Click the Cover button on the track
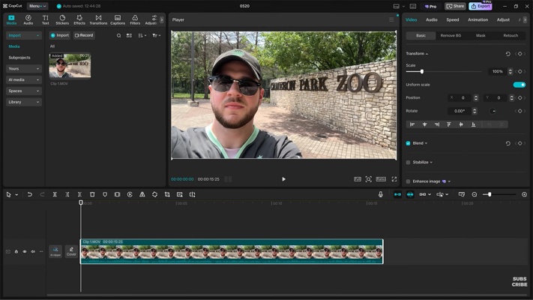533x300 pixels. click(x=71, y=252)
